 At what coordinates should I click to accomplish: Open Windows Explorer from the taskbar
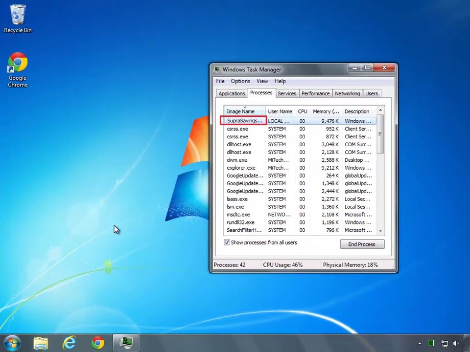coord(41,343)
